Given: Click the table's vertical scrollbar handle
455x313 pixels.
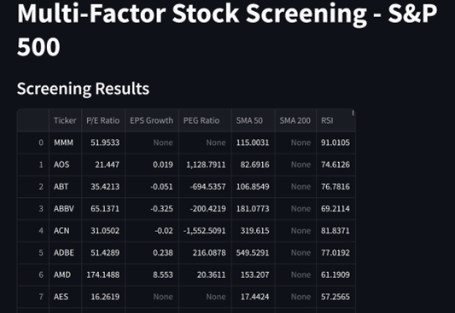Looking at the screenshot, I should coord(353,113).
